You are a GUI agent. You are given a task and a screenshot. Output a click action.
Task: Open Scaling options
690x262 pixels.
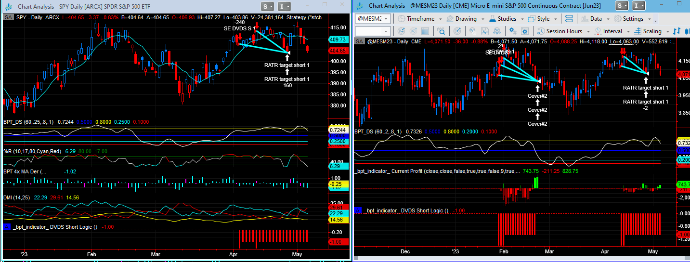tap(652, 31)
